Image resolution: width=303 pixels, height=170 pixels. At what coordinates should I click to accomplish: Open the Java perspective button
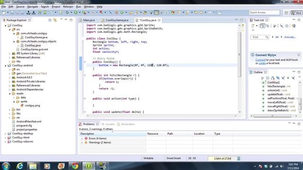coord(296,13)
